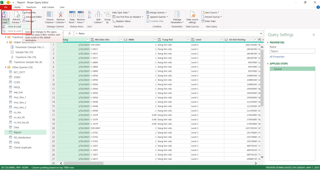Click the Enter Data button

point(208,21)
